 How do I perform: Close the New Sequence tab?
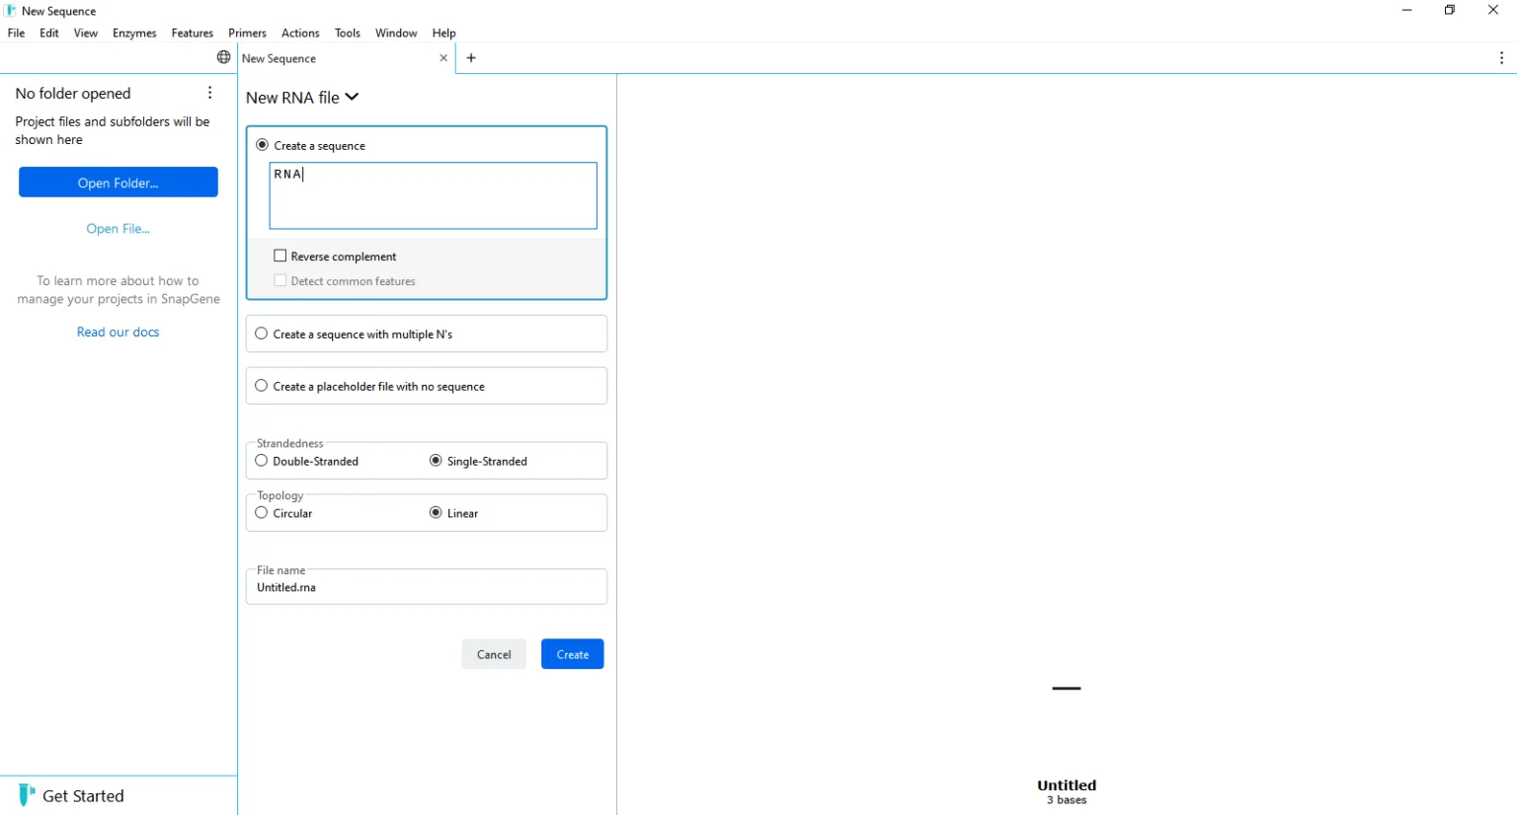(x=443, y=58)
